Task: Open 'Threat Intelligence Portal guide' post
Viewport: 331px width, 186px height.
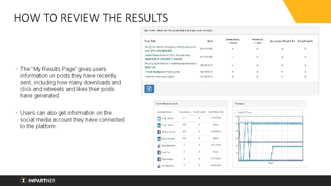Action: [162, 72]
